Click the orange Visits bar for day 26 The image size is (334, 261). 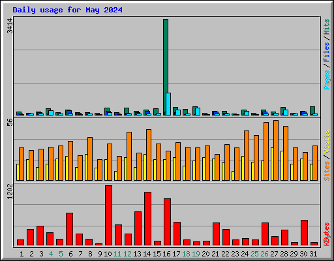pyautogui.click(x=266, y=151)
